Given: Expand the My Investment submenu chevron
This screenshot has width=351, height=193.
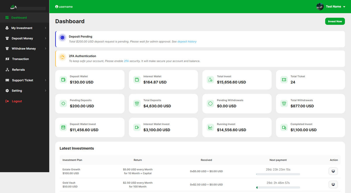Looking at the screenshot, I should pyautogui.click(x=46, y=28).
